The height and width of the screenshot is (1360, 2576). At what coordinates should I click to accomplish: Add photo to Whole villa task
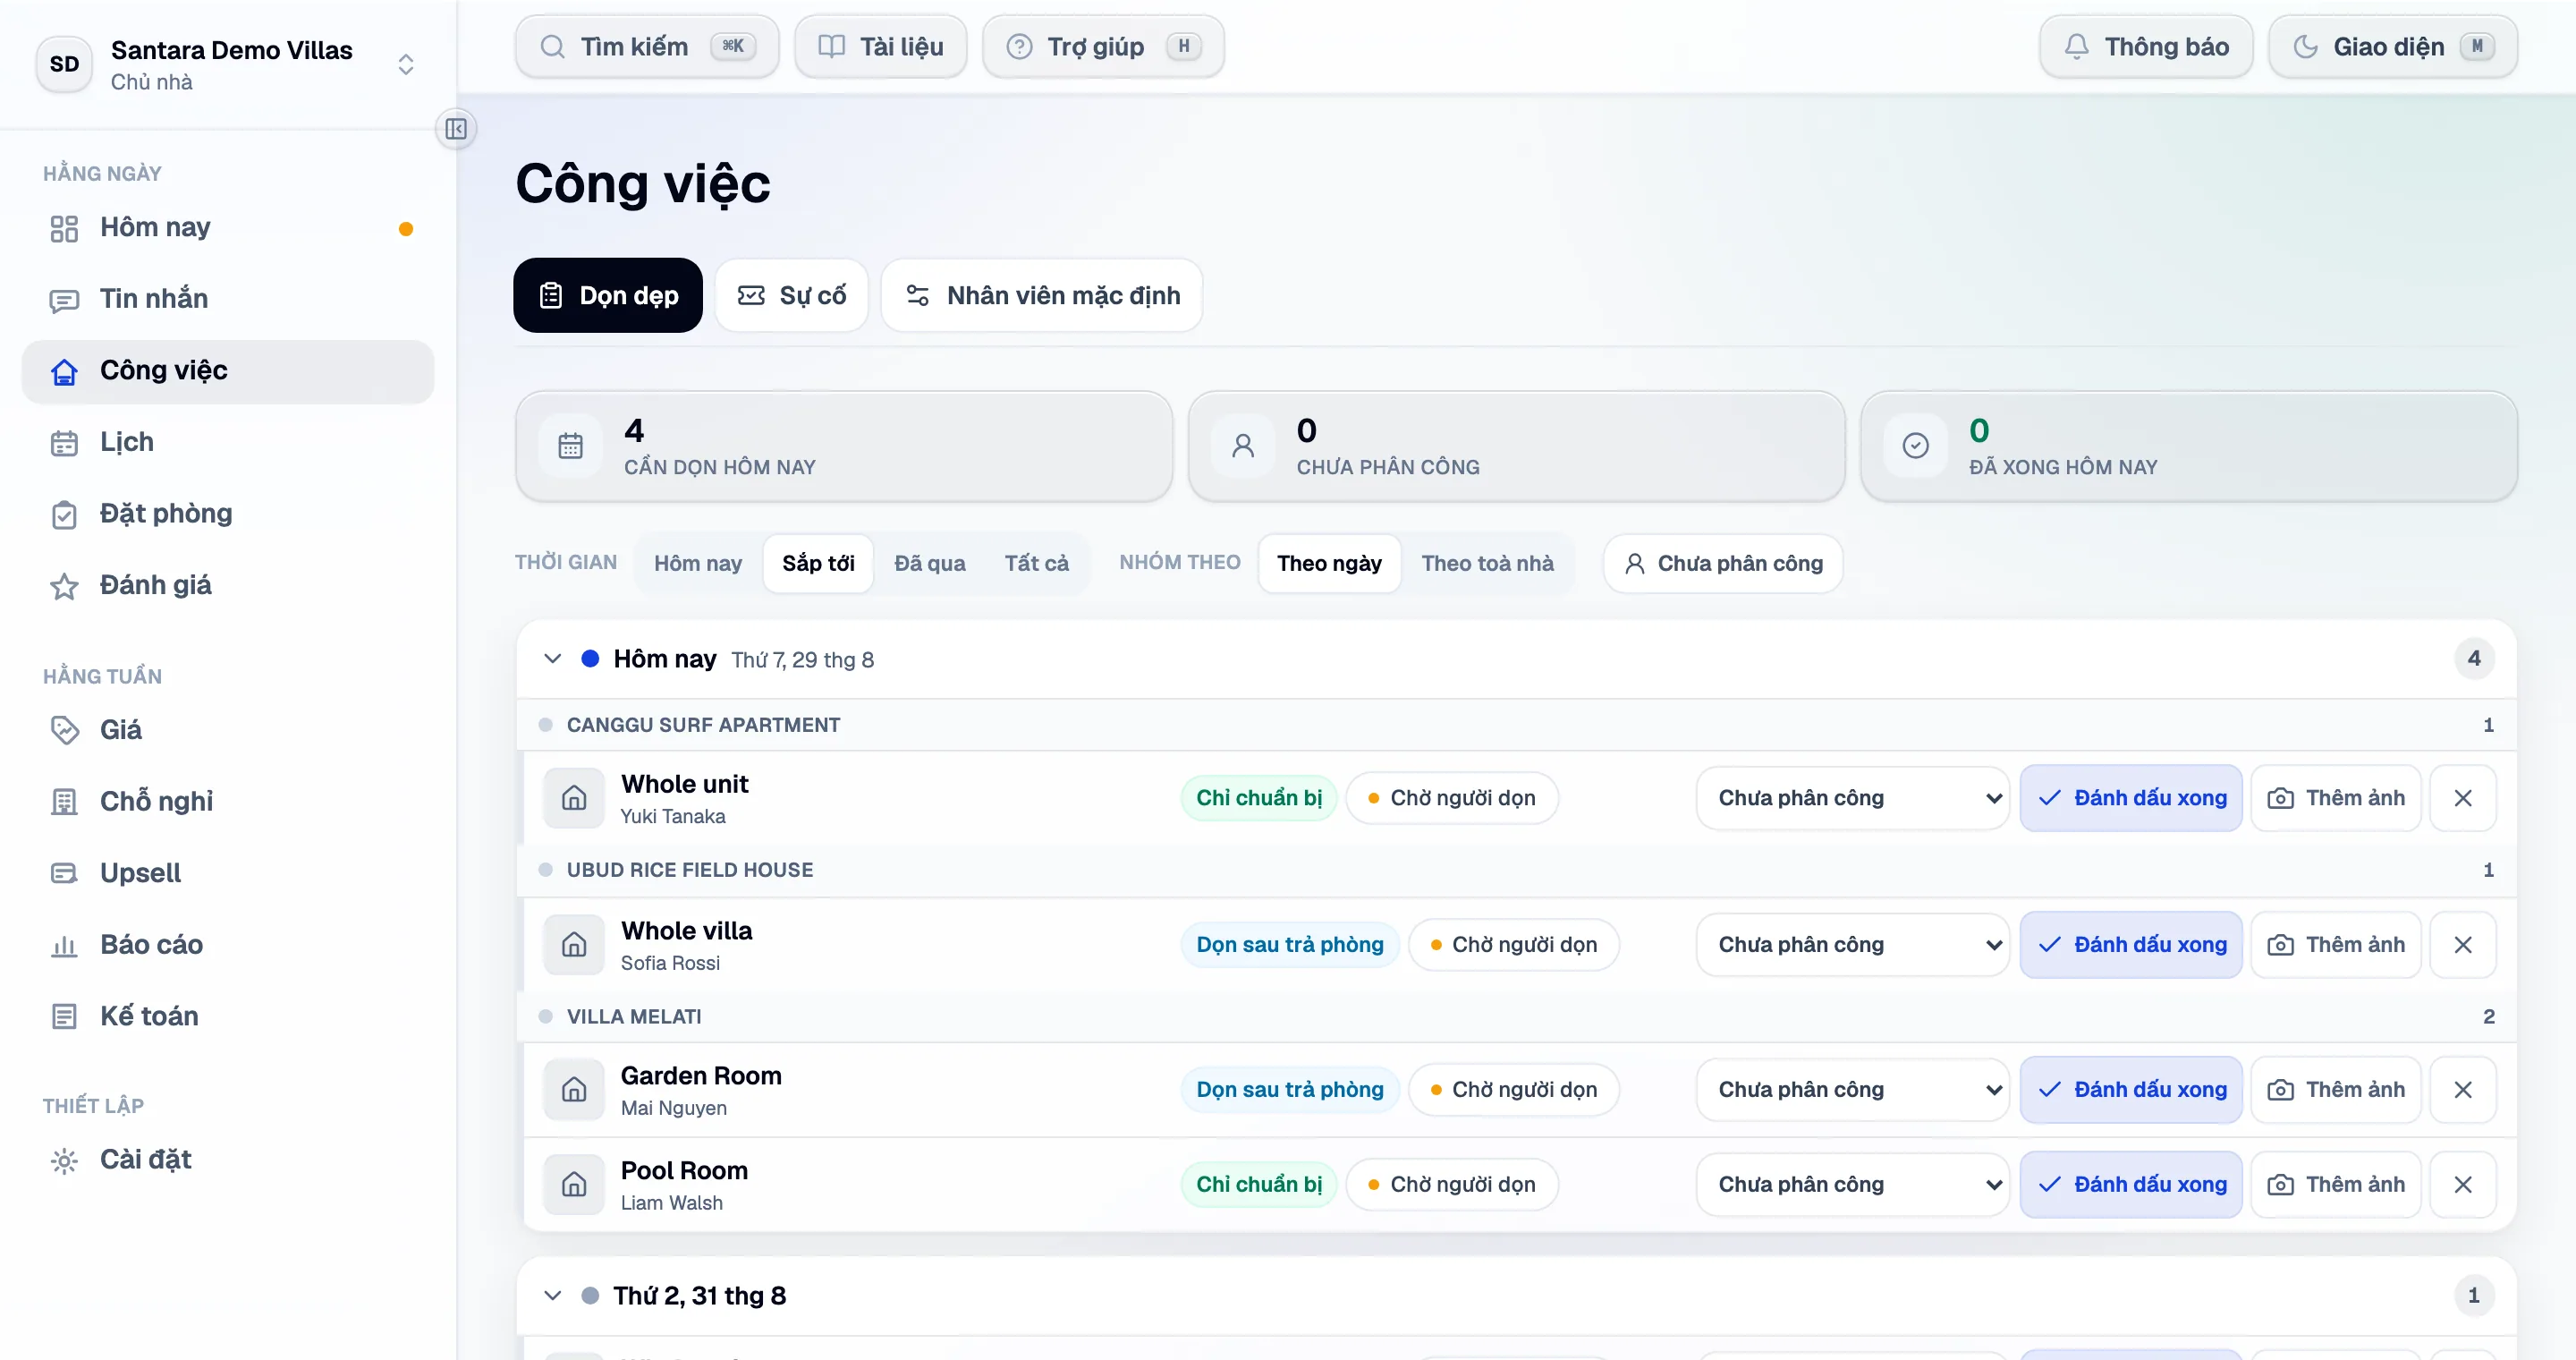[x=2335, y=945]
